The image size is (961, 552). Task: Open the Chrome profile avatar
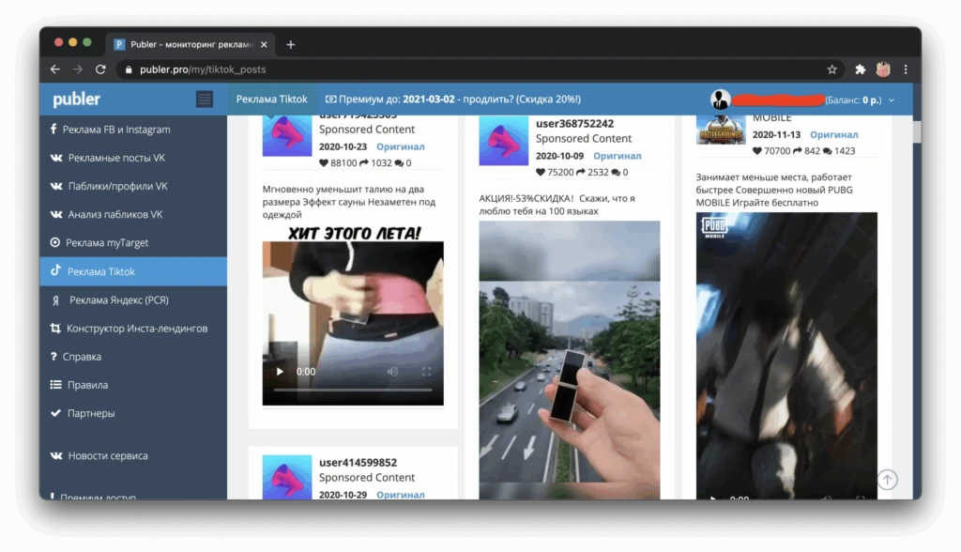click(883, 69)
